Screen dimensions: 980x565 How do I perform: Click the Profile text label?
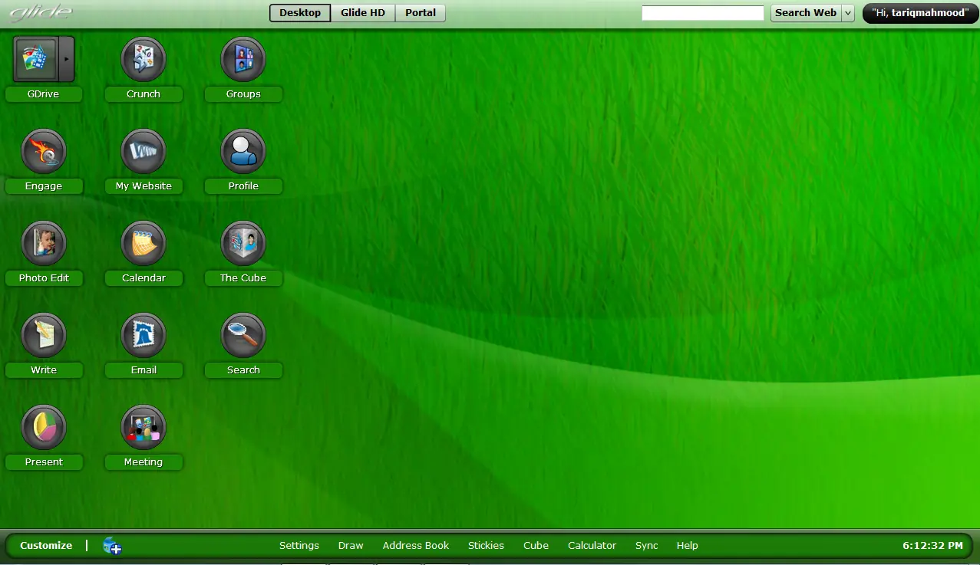point(243,186)
